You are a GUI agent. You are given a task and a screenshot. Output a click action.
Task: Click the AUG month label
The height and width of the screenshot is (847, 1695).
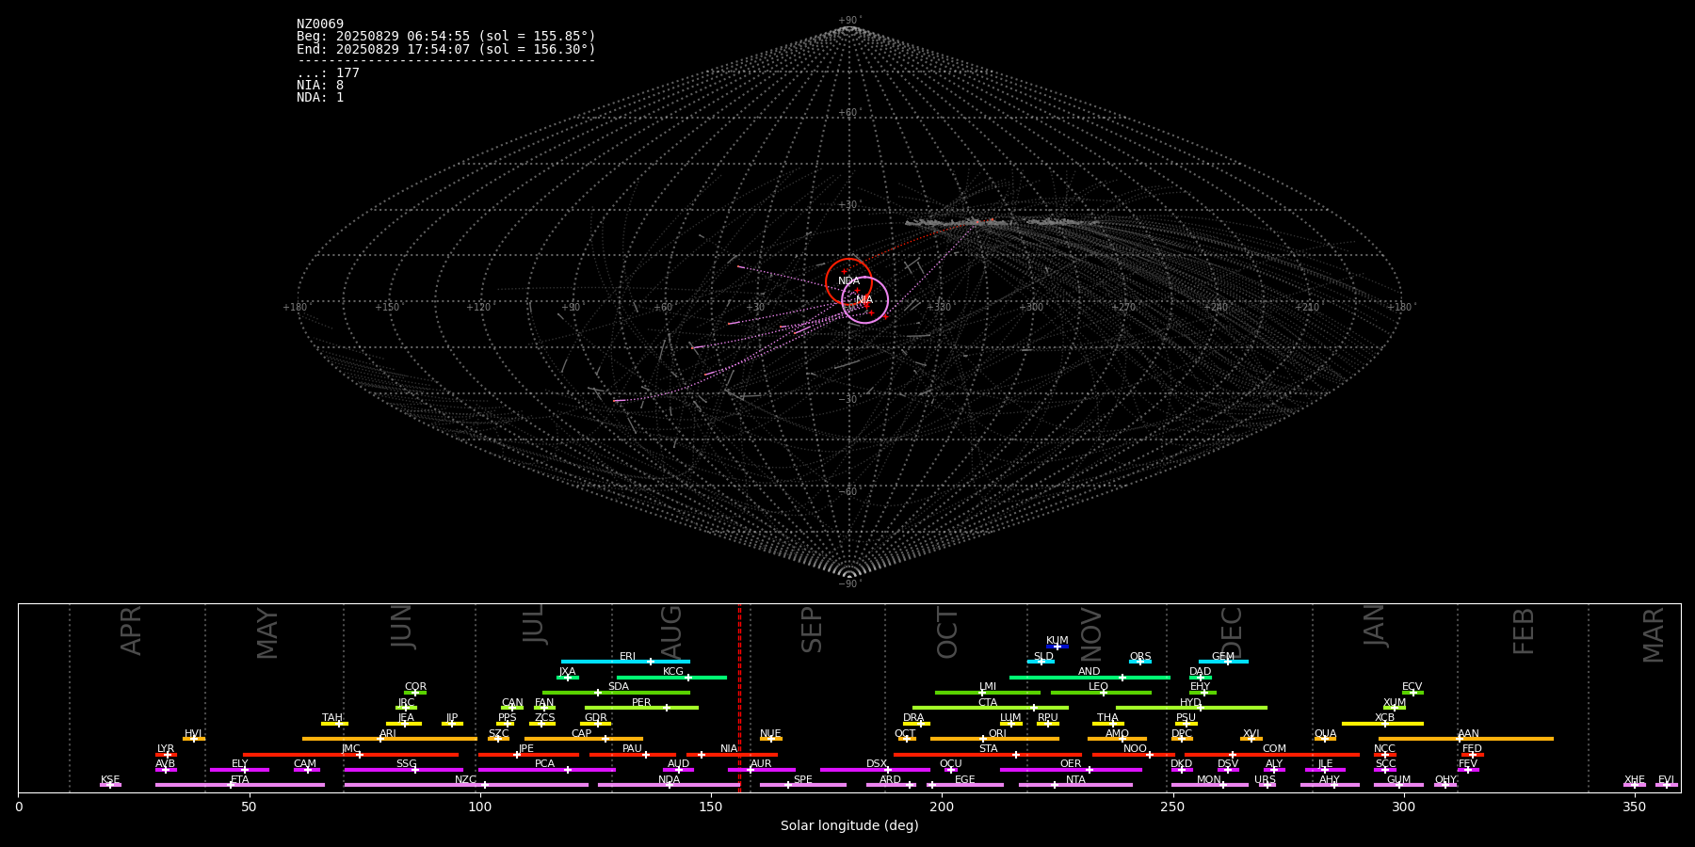pos(671,631)
